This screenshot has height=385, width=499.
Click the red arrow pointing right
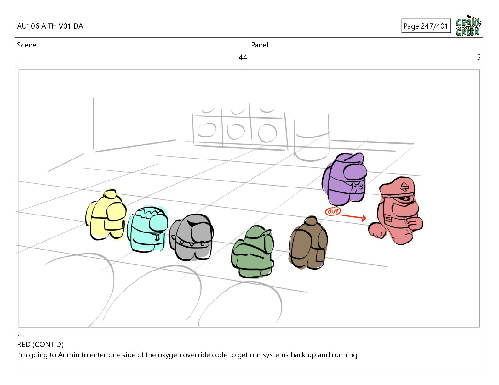[354, 217]
